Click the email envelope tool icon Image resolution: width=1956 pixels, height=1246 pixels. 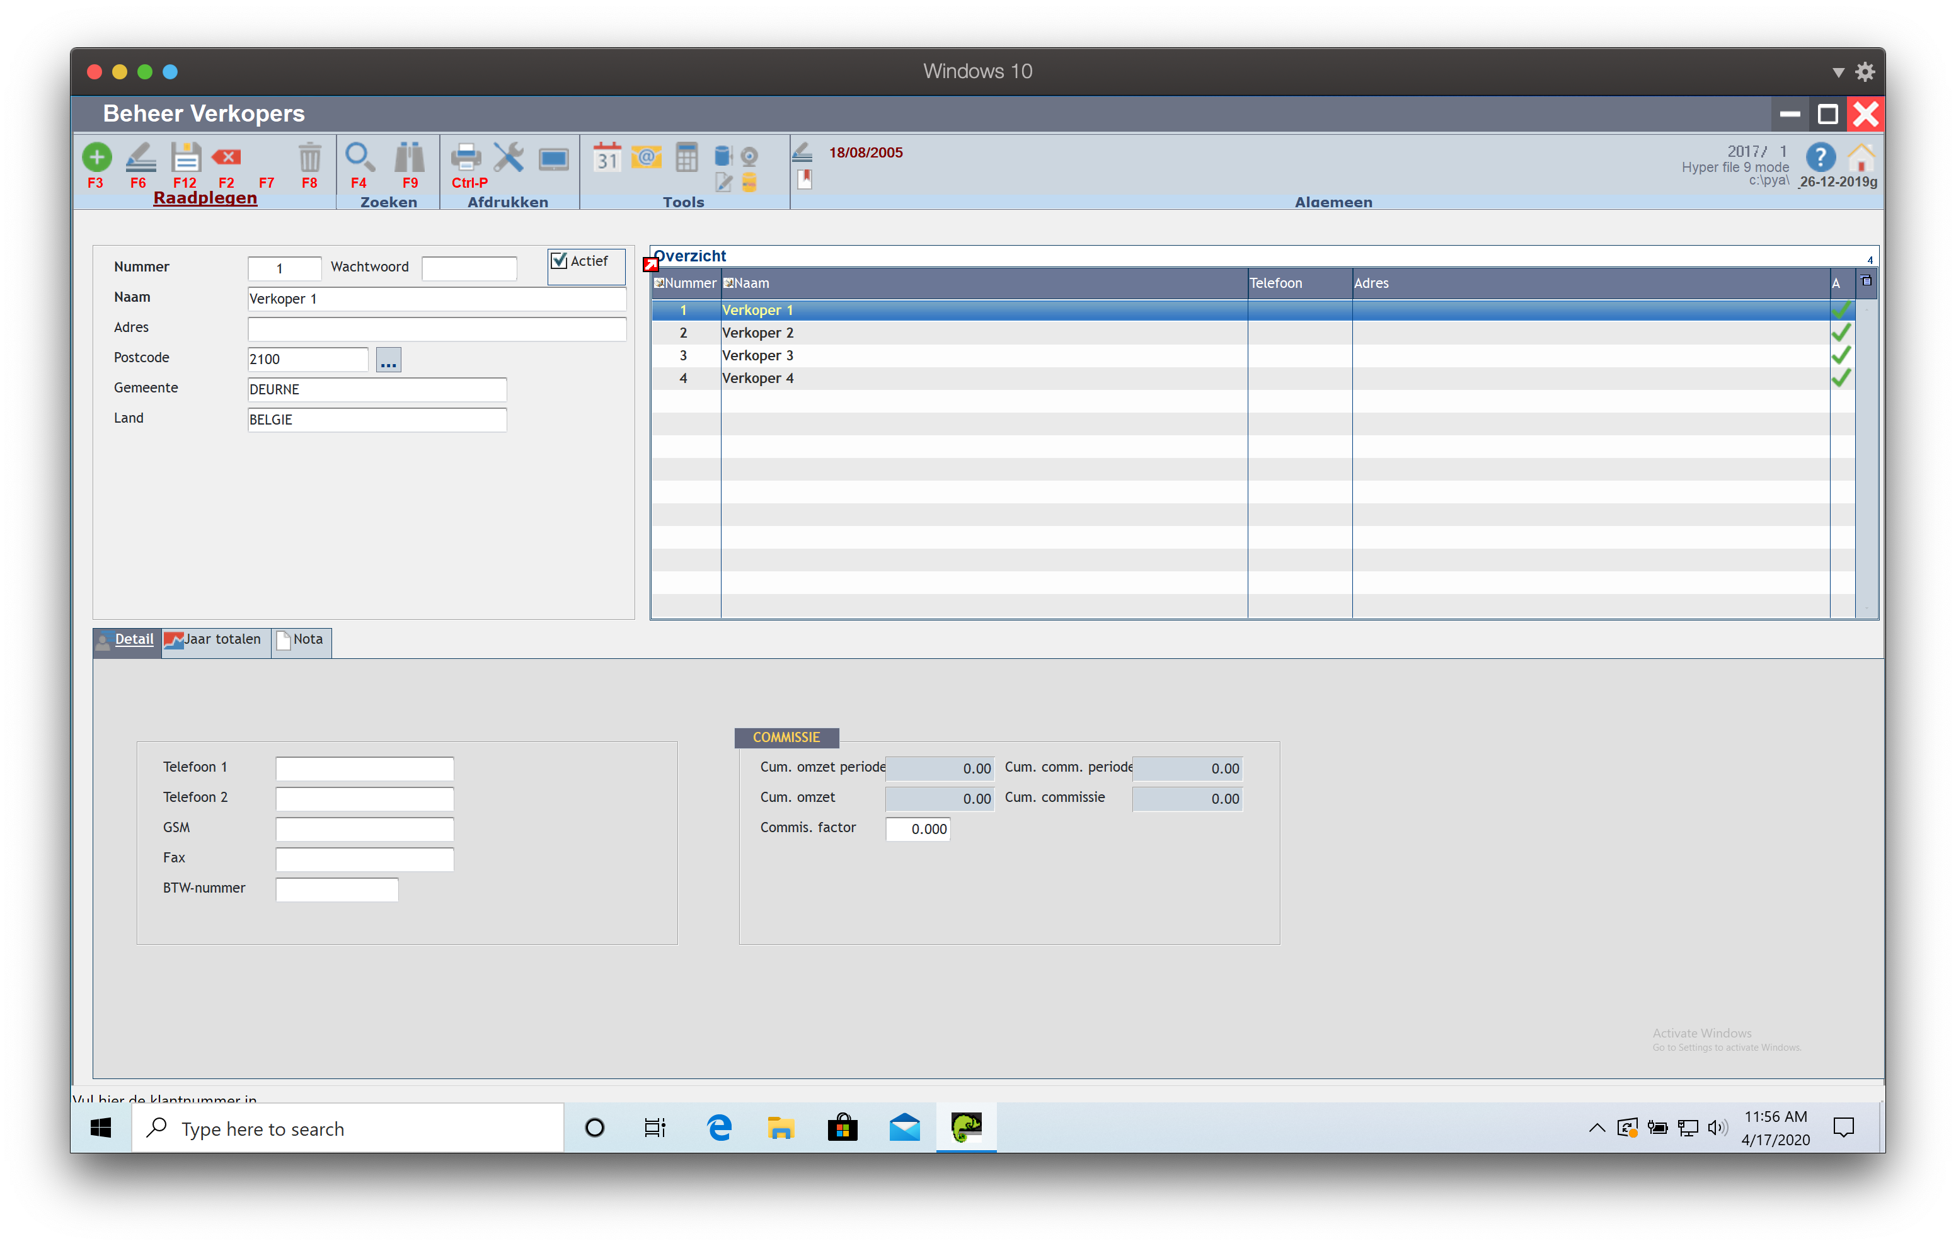point(647,157)
